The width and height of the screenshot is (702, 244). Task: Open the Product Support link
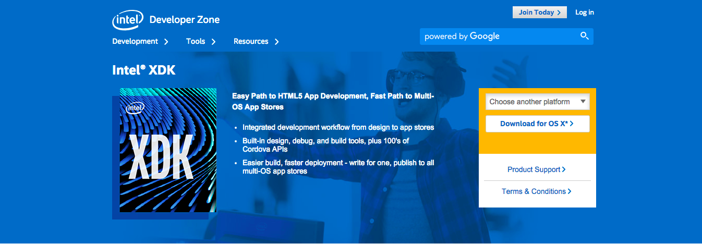(x=537, y=169)
